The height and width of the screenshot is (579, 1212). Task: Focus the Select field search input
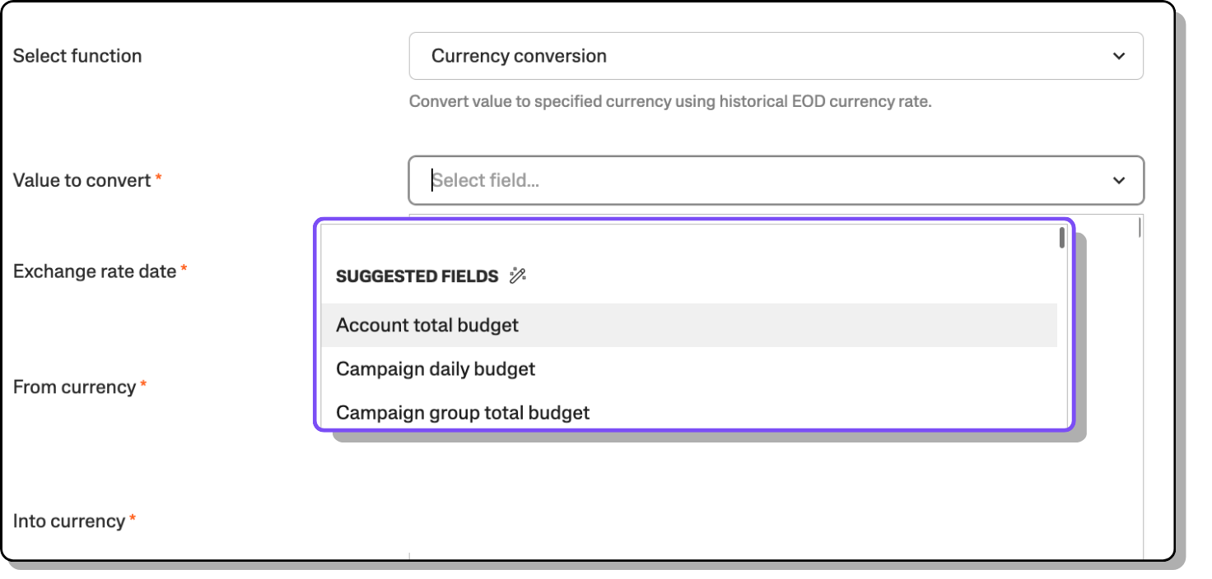click(741, 180)
